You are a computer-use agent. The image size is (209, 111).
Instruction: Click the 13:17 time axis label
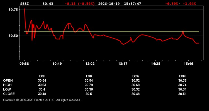(x=123, y=64)
